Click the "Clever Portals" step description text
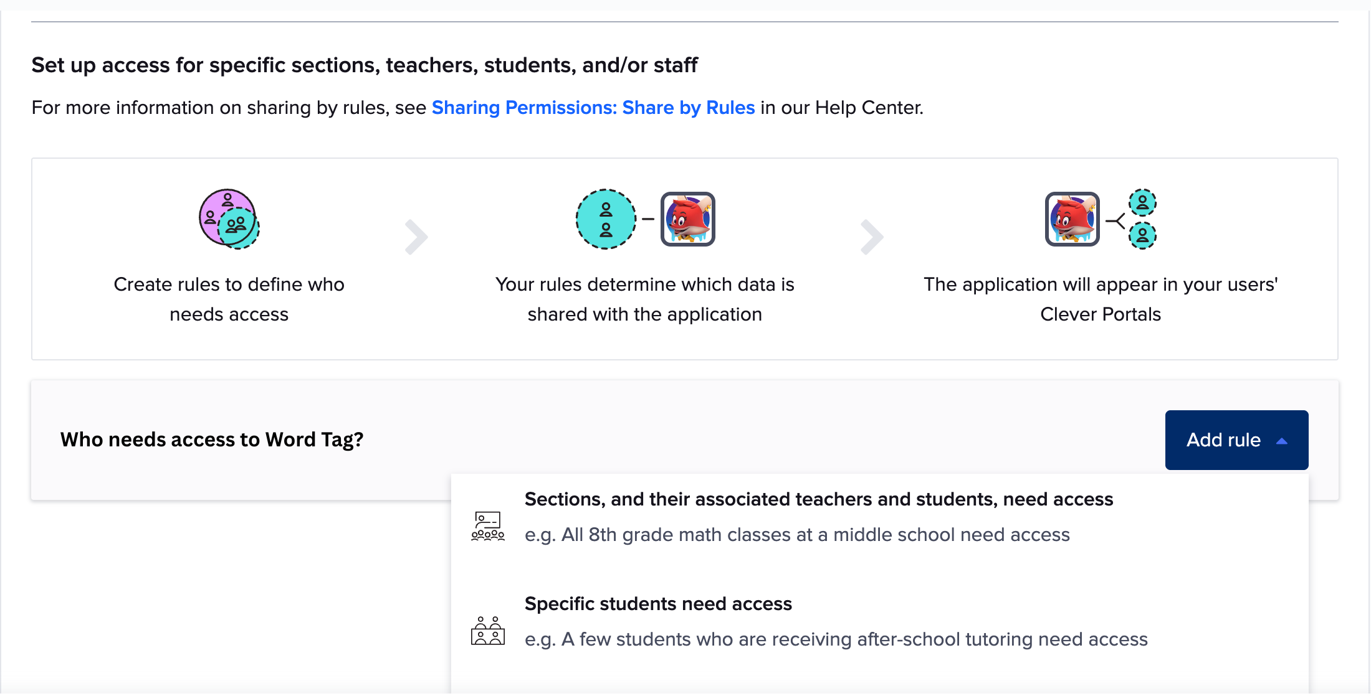Viewport: 1371px width, 696px height. click(x=1101, y=299)
